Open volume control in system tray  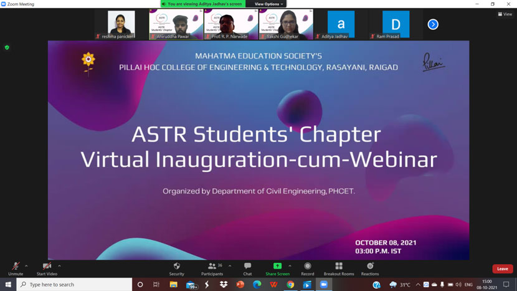click(x=458, y=284)
